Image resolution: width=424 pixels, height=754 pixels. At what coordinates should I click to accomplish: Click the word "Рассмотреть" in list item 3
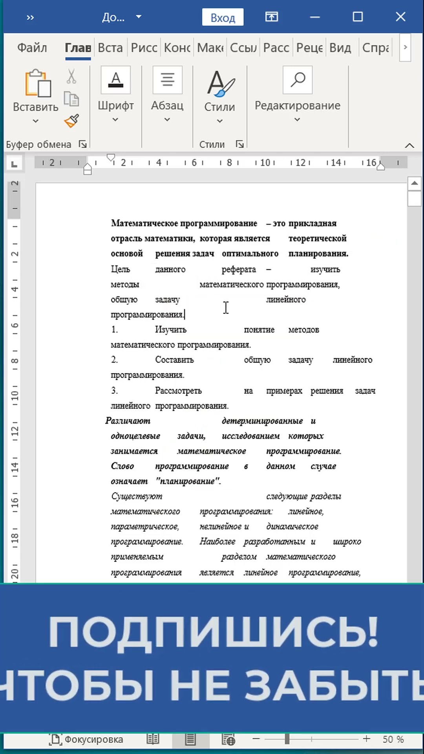[x=178, y=391]
